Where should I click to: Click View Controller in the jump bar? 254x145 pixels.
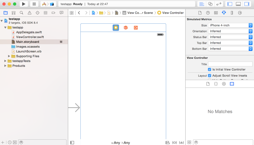pyautogui.click(x=173, y=13)
